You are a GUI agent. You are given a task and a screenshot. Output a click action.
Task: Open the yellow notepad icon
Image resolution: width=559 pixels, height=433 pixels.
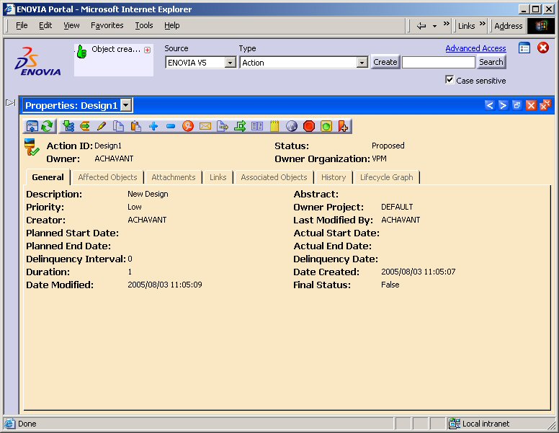click(x=274, y=126)
